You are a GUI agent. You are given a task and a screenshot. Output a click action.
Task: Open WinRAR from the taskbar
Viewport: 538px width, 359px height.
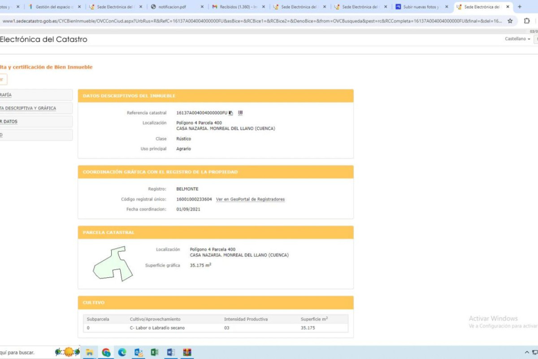coord(187,352)
